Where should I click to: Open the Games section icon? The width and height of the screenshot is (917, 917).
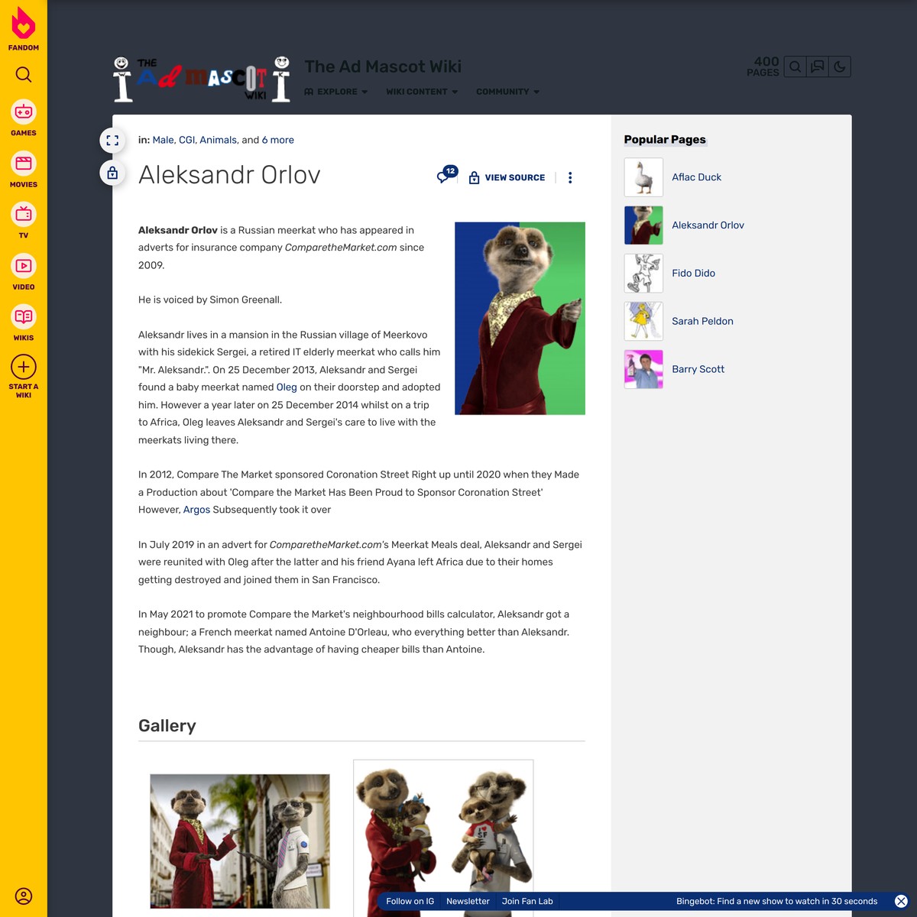click(x=24, y=112)
